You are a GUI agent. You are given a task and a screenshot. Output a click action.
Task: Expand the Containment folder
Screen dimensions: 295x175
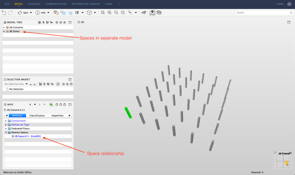pos(6,121)
